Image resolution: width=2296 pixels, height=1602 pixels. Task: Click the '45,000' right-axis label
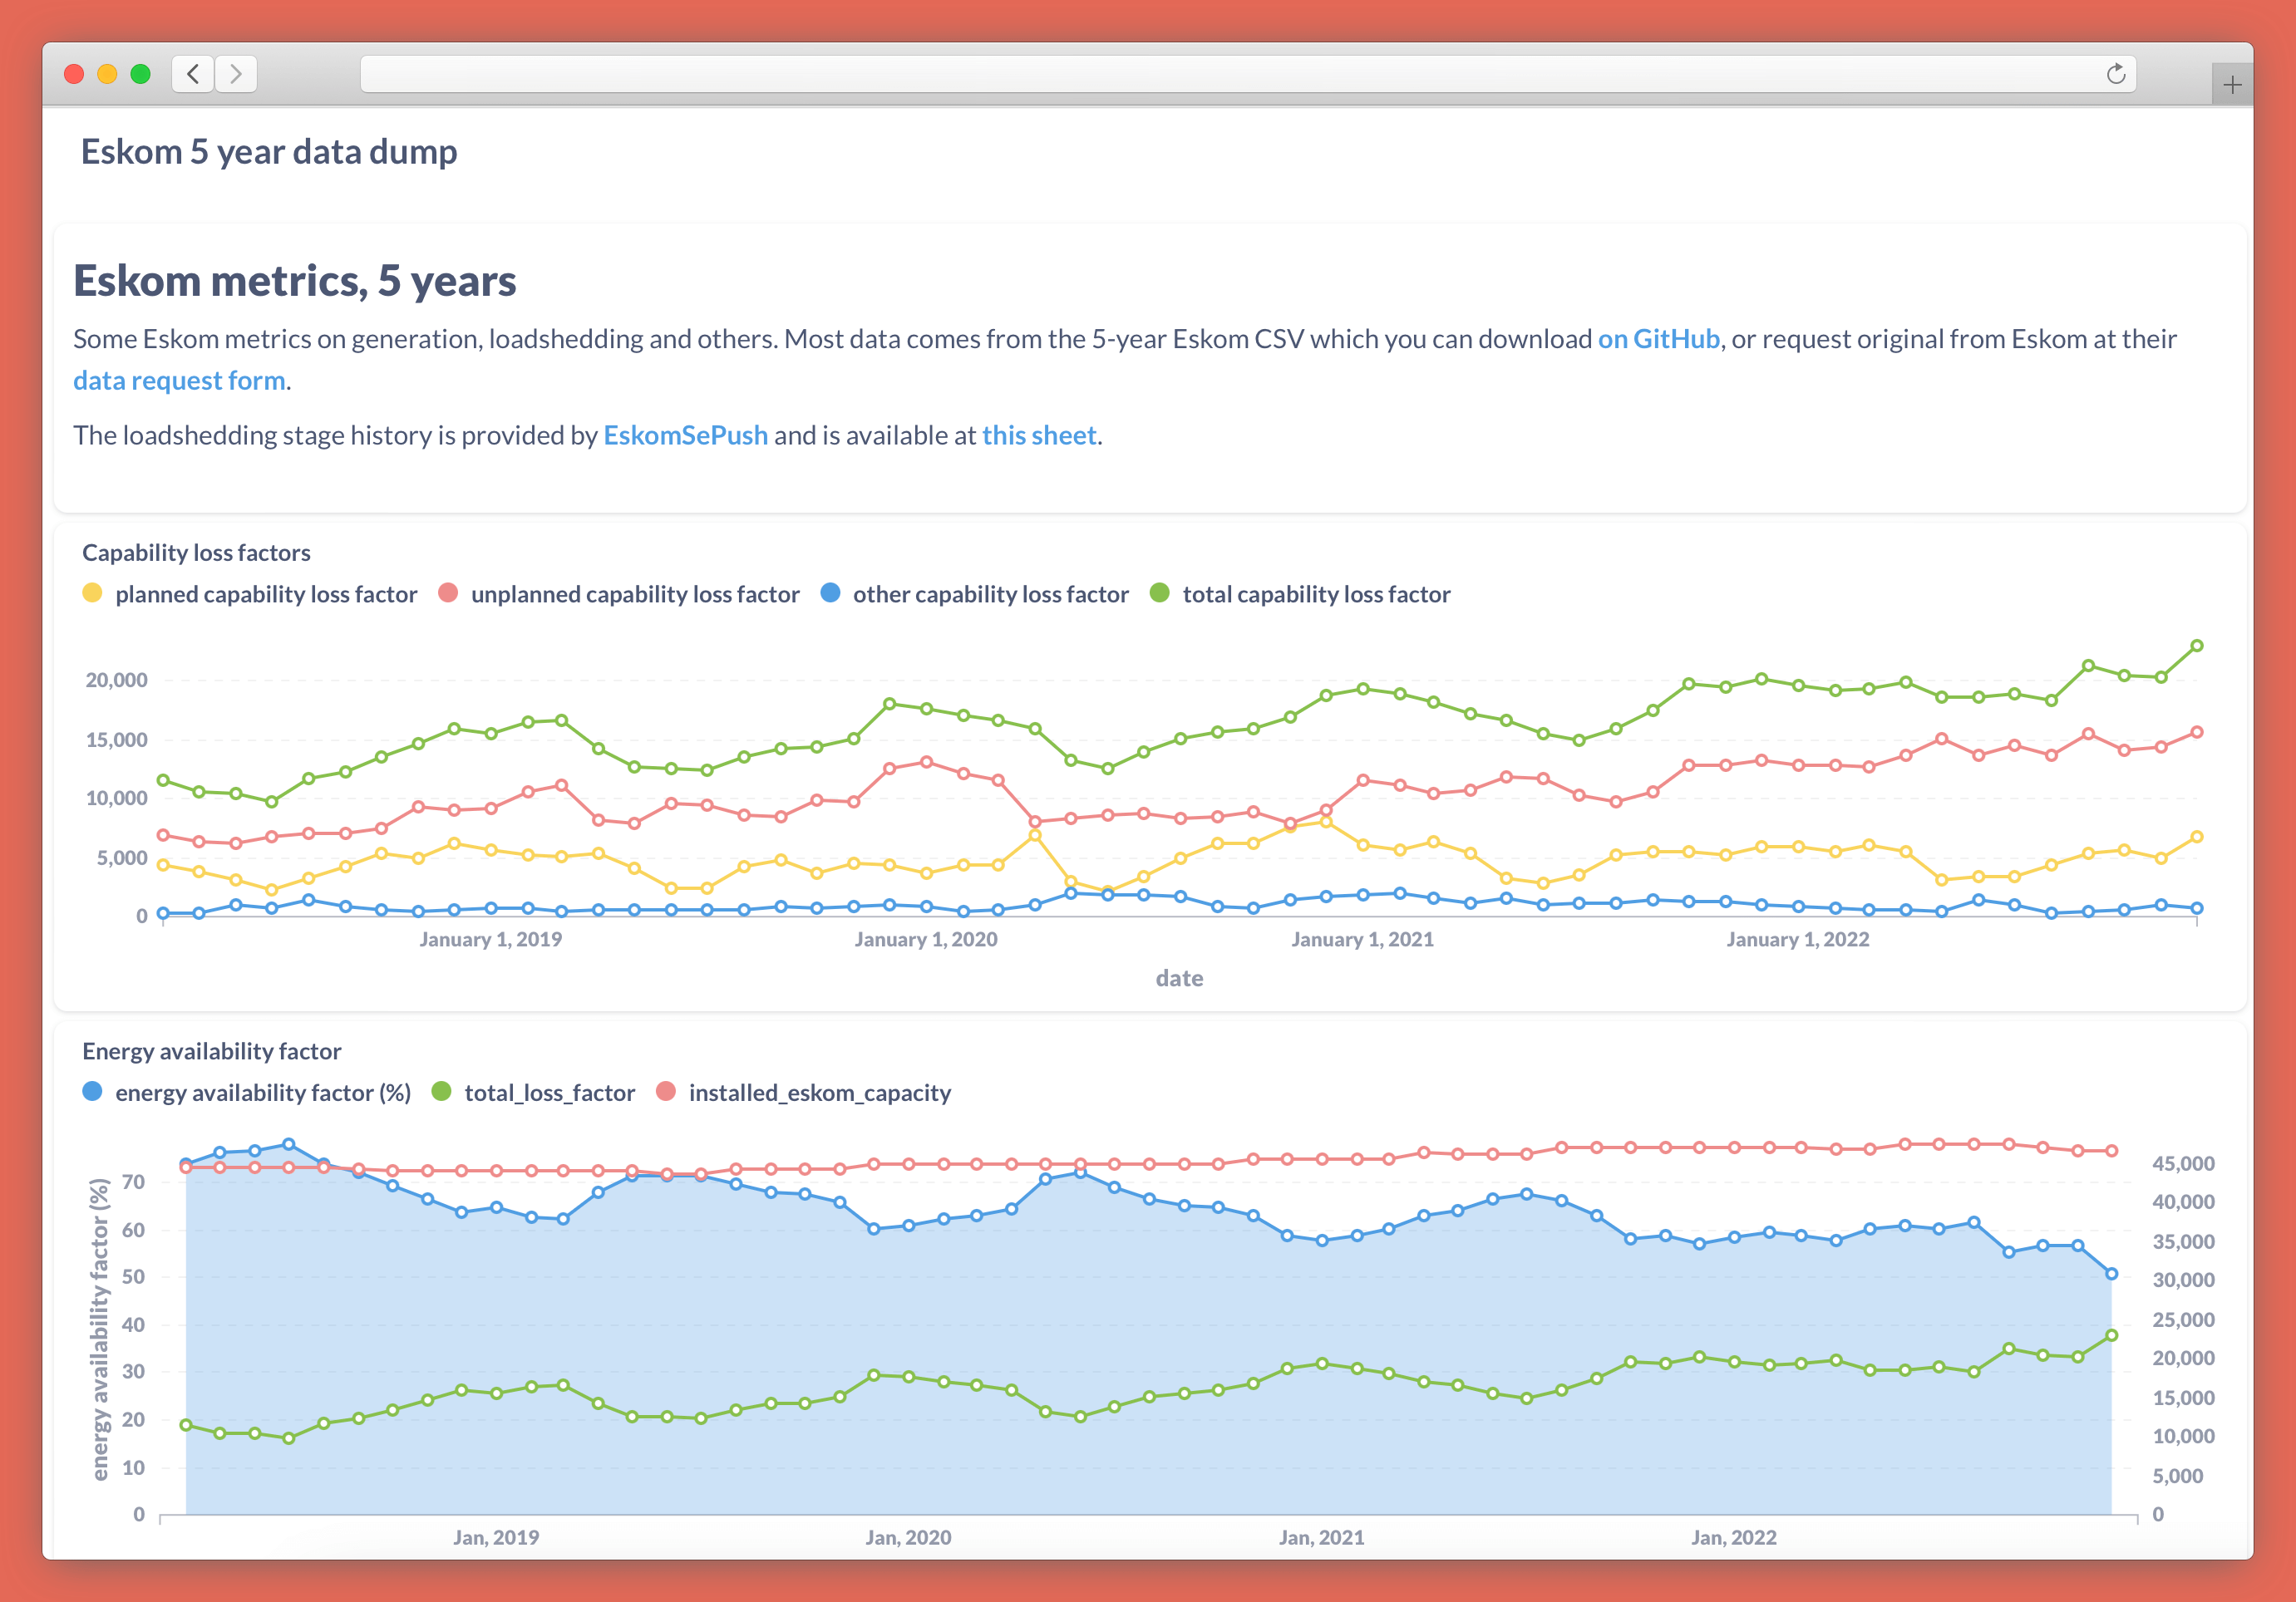point(2183,1164)
